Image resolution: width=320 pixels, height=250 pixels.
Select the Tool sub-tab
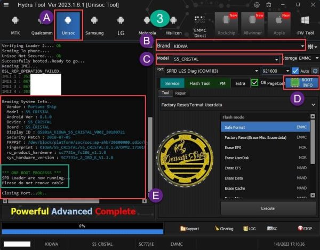coord(165,93)
